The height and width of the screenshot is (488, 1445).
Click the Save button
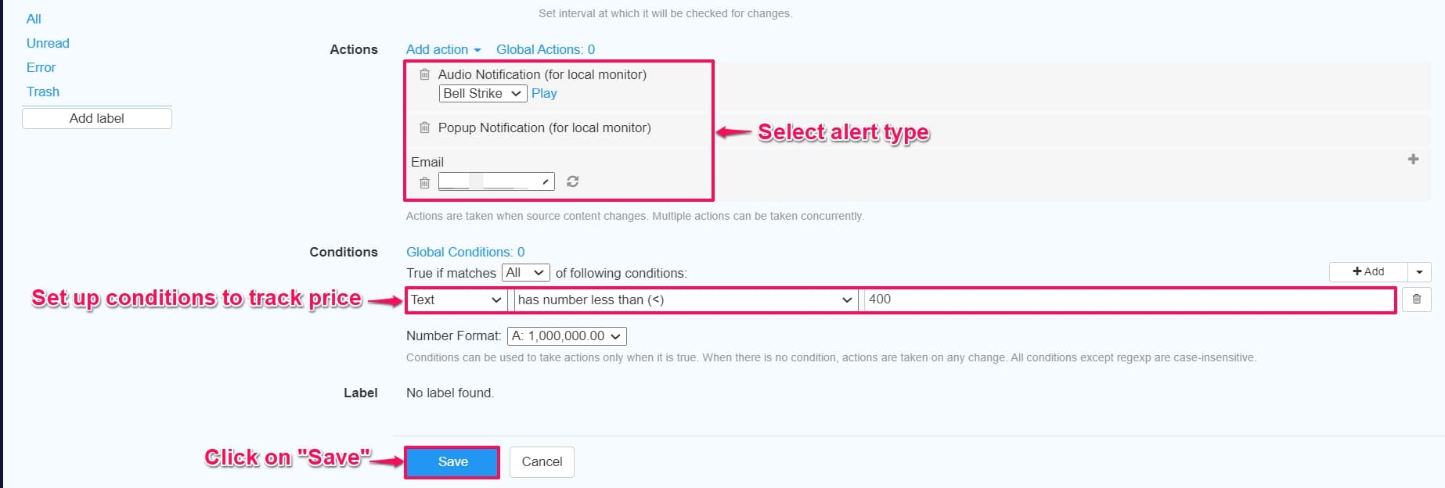pos(452,461)
